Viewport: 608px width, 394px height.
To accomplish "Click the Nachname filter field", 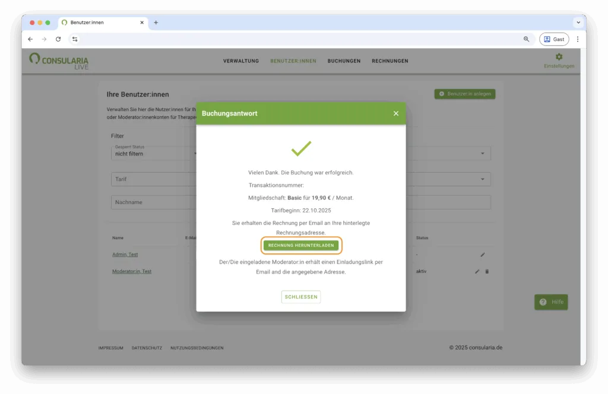I will click(x=153, y=202).
